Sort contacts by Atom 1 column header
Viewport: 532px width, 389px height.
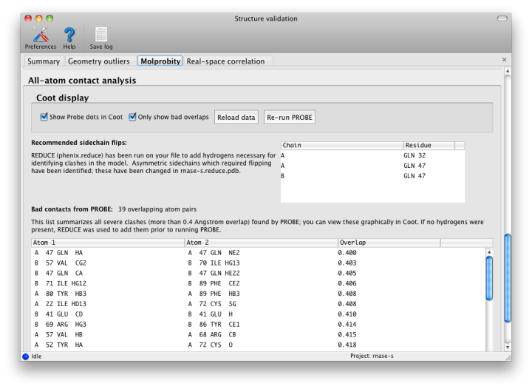(107, 243)
